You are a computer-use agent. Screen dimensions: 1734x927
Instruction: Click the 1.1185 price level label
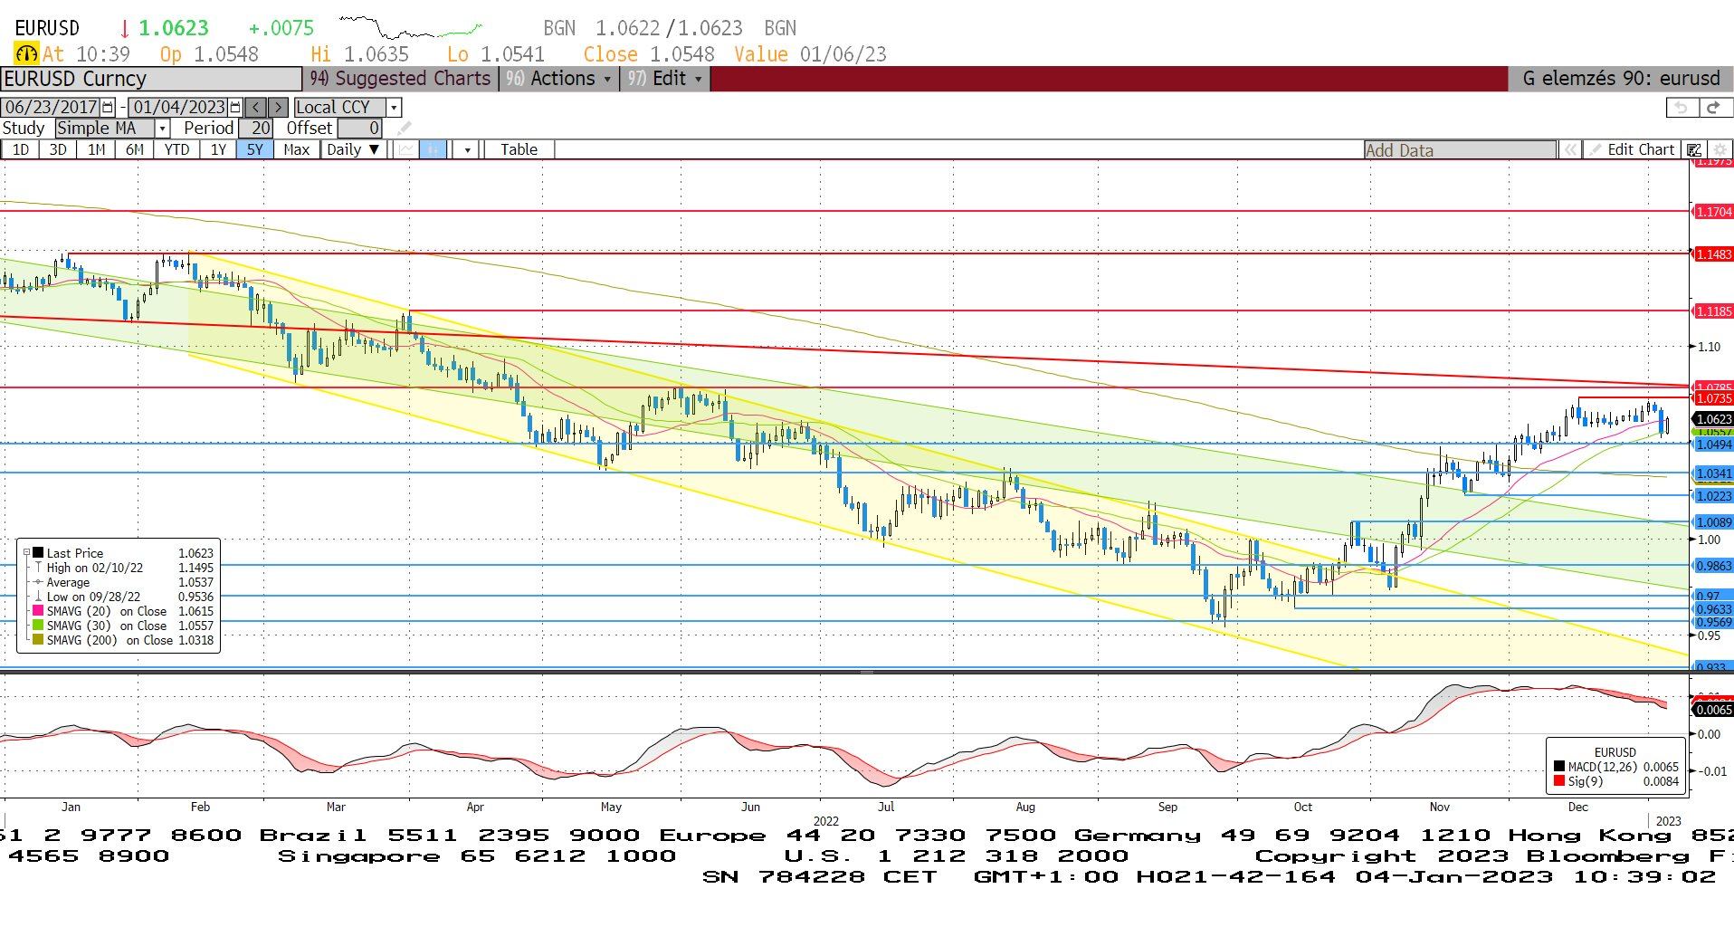coord(1713,311)
